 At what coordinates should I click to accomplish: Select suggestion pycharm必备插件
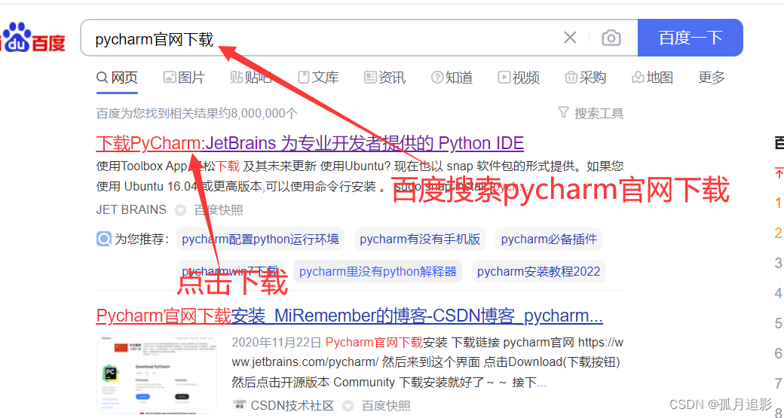tap(549, 239)
